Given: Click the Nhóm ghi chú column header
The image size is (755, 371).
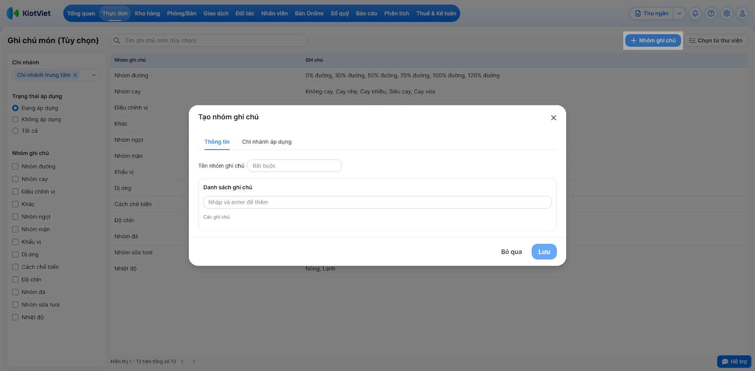Looking at the screenshot, I should coord(130,60).
